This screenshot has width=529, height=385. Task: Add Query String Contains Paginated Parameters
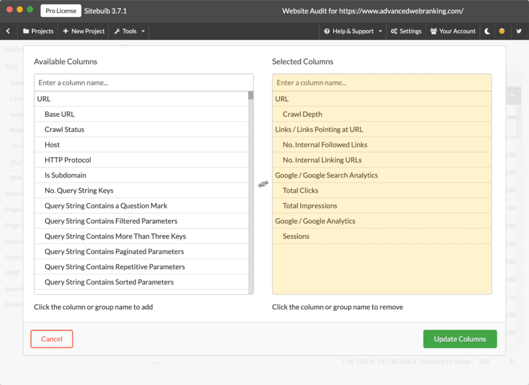point(141,251)
